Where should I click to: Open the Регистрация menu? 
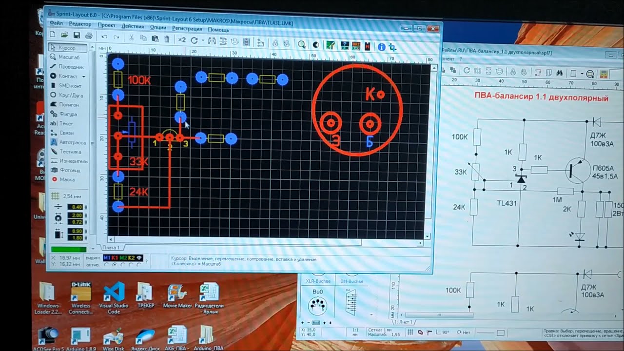point(187,29)
